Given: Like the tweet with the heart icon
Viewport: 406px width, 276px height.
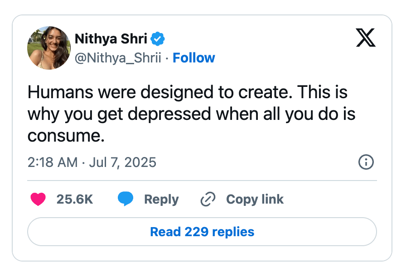Looking at the screenshot, I should (38, 200).
